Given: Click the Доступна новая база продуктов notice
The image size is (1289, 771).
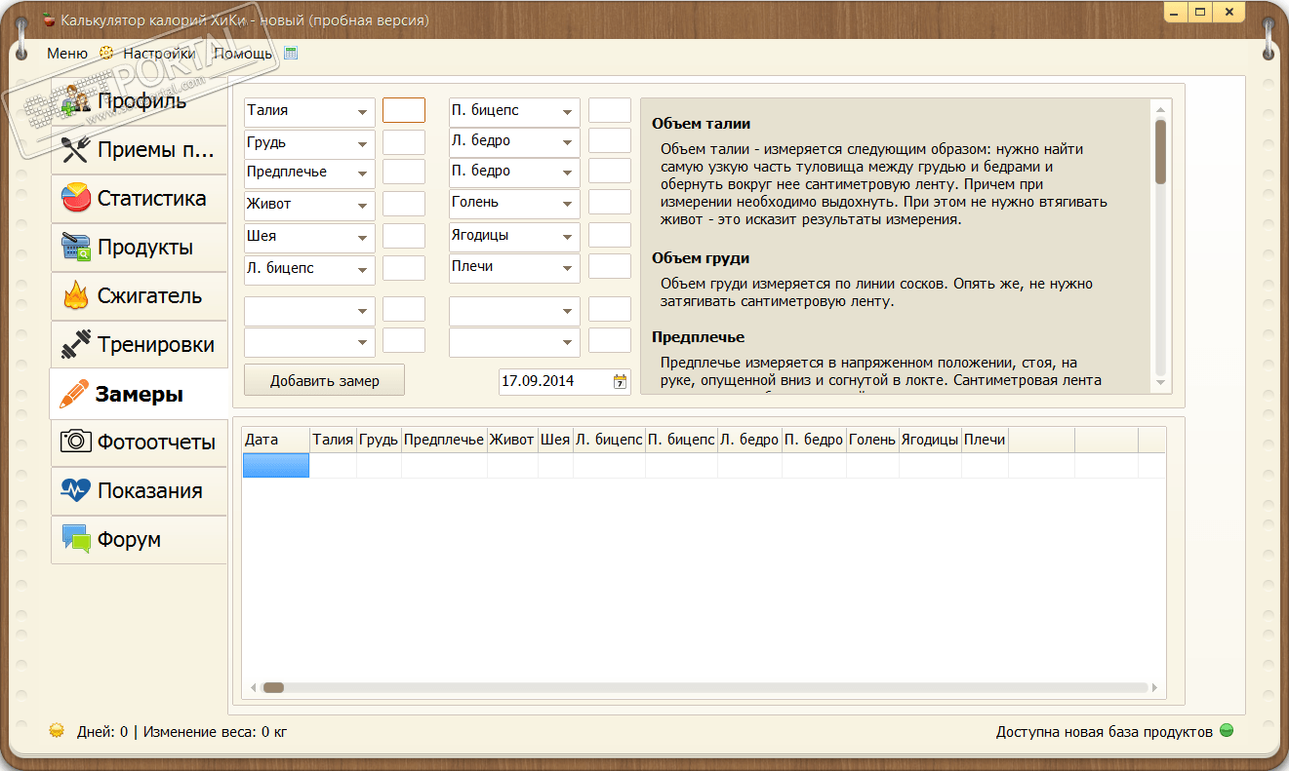Looking at the screenshot, I should pyautogui.click(x=1104, y=731).
